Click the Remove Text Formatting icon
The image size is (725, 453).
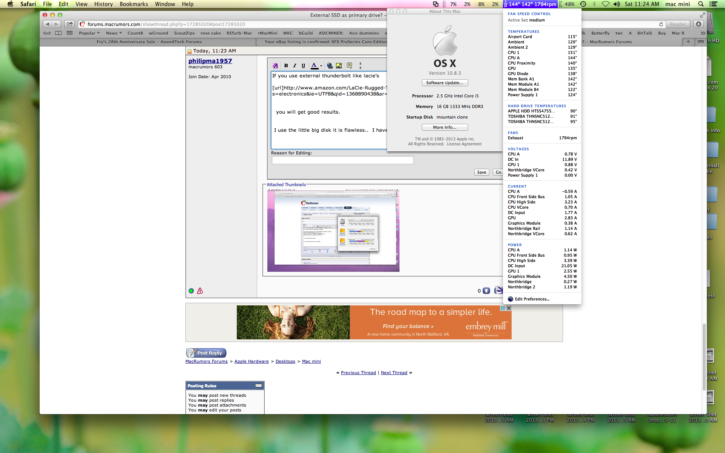point(275,66)
